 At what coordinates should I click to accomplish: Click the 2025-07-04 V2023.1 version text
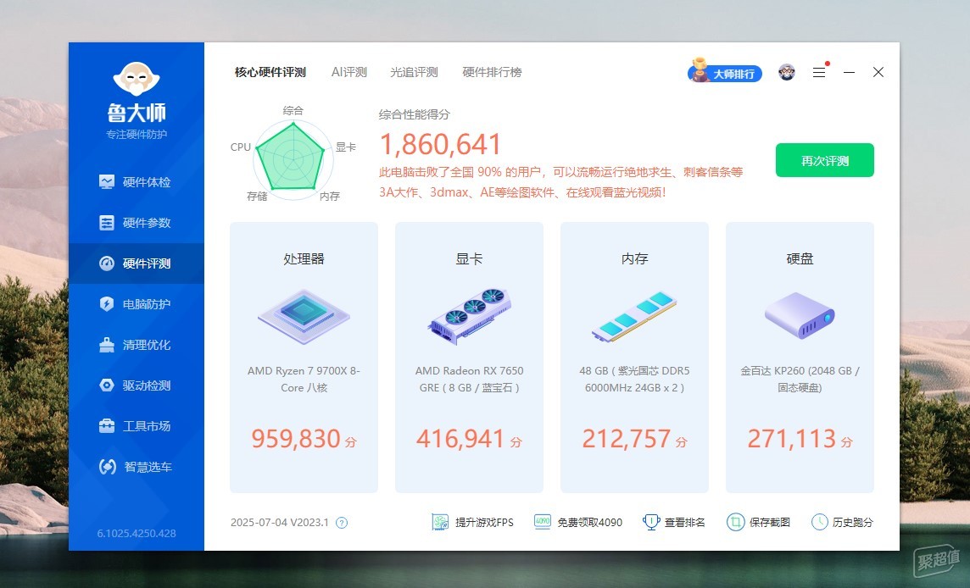tap(280, 523)
